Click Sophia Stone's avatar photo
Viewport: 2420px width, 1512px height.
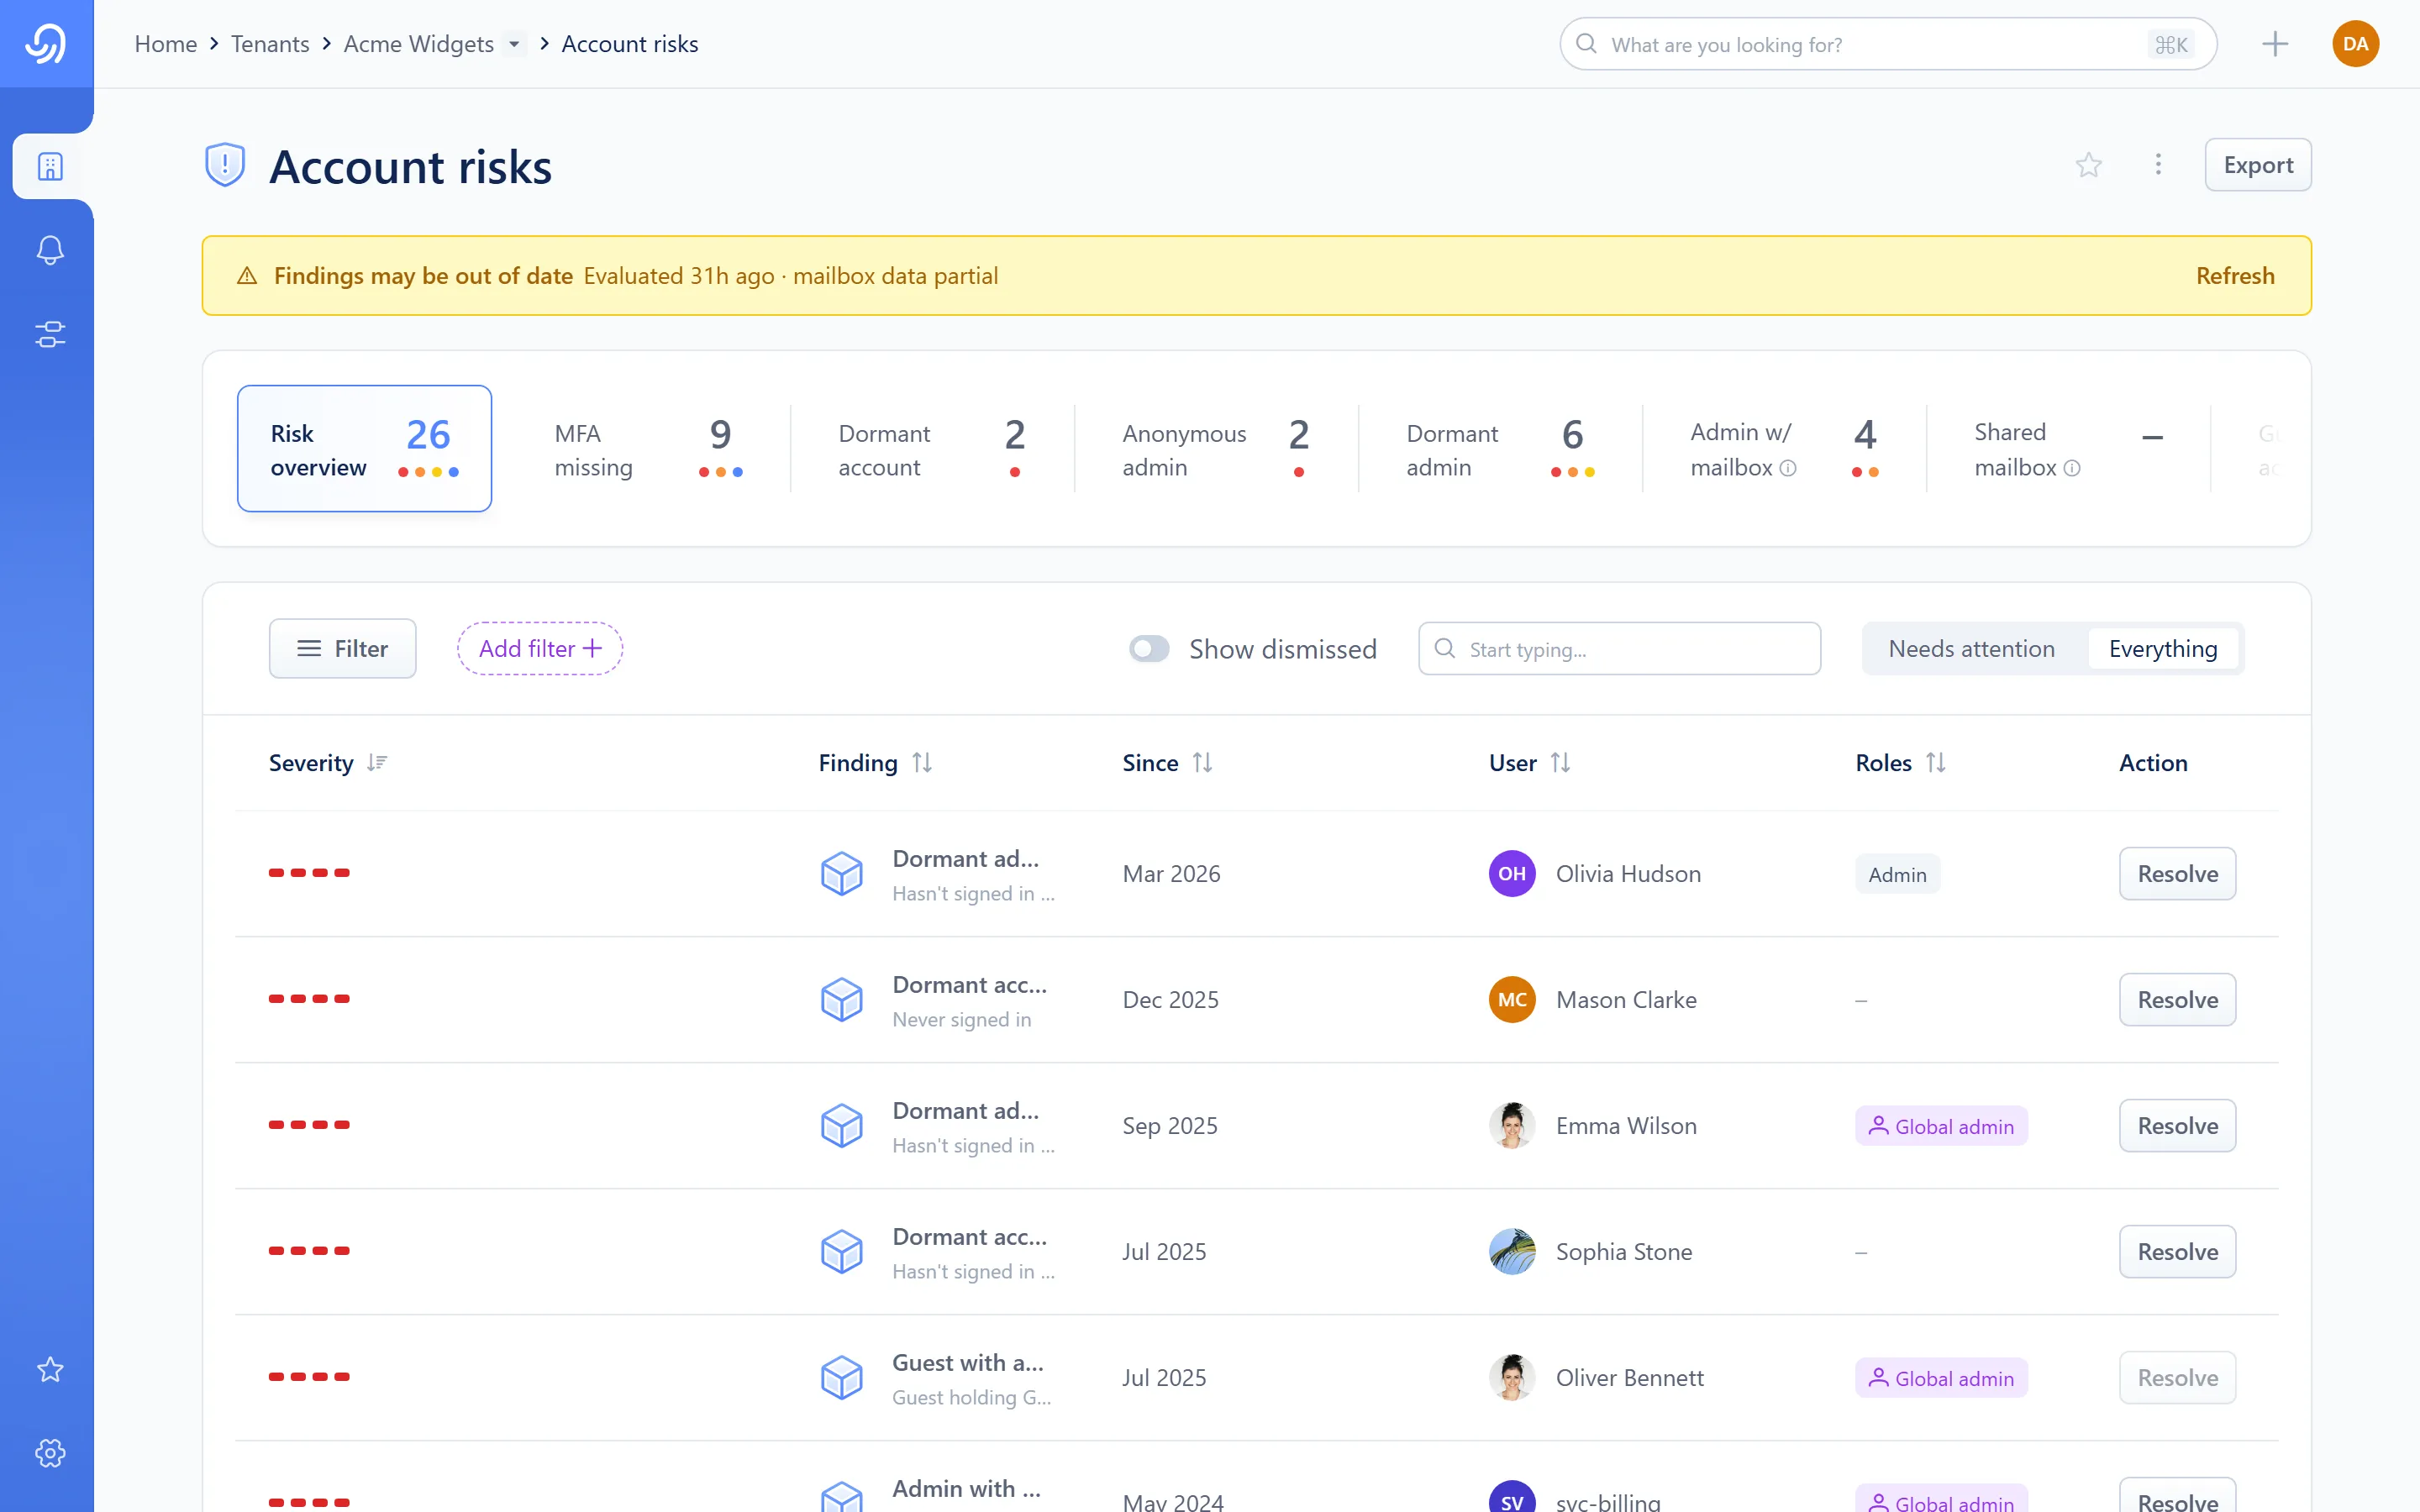1512,1252
